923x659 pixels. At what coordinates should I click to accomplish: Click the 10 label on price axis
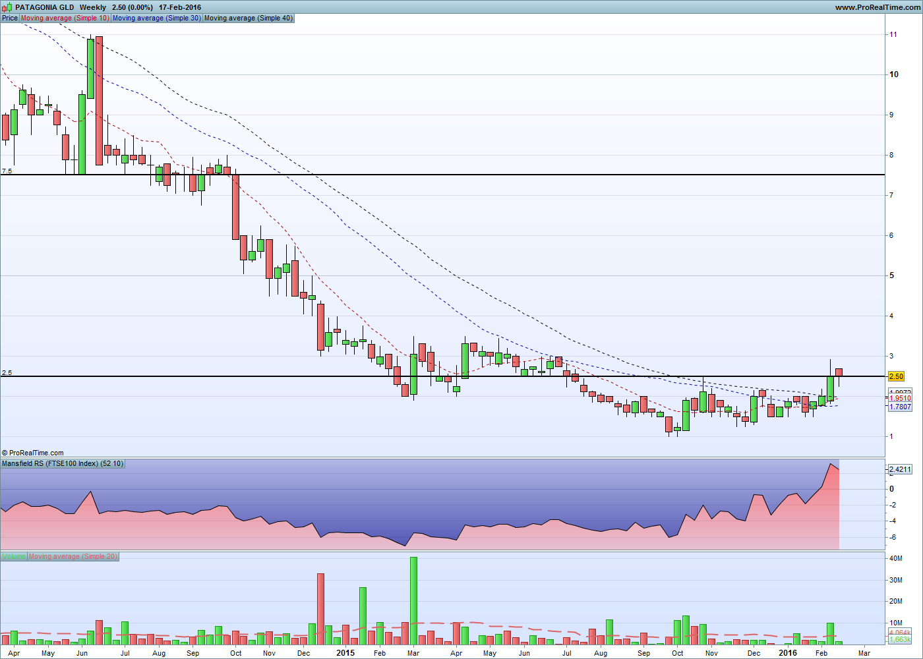(x=894, y=74)
